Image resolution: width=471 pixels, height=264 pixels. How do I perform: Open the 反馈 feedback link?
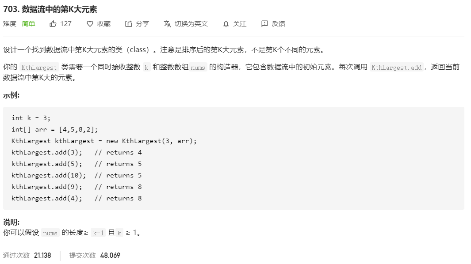[279, 24]
